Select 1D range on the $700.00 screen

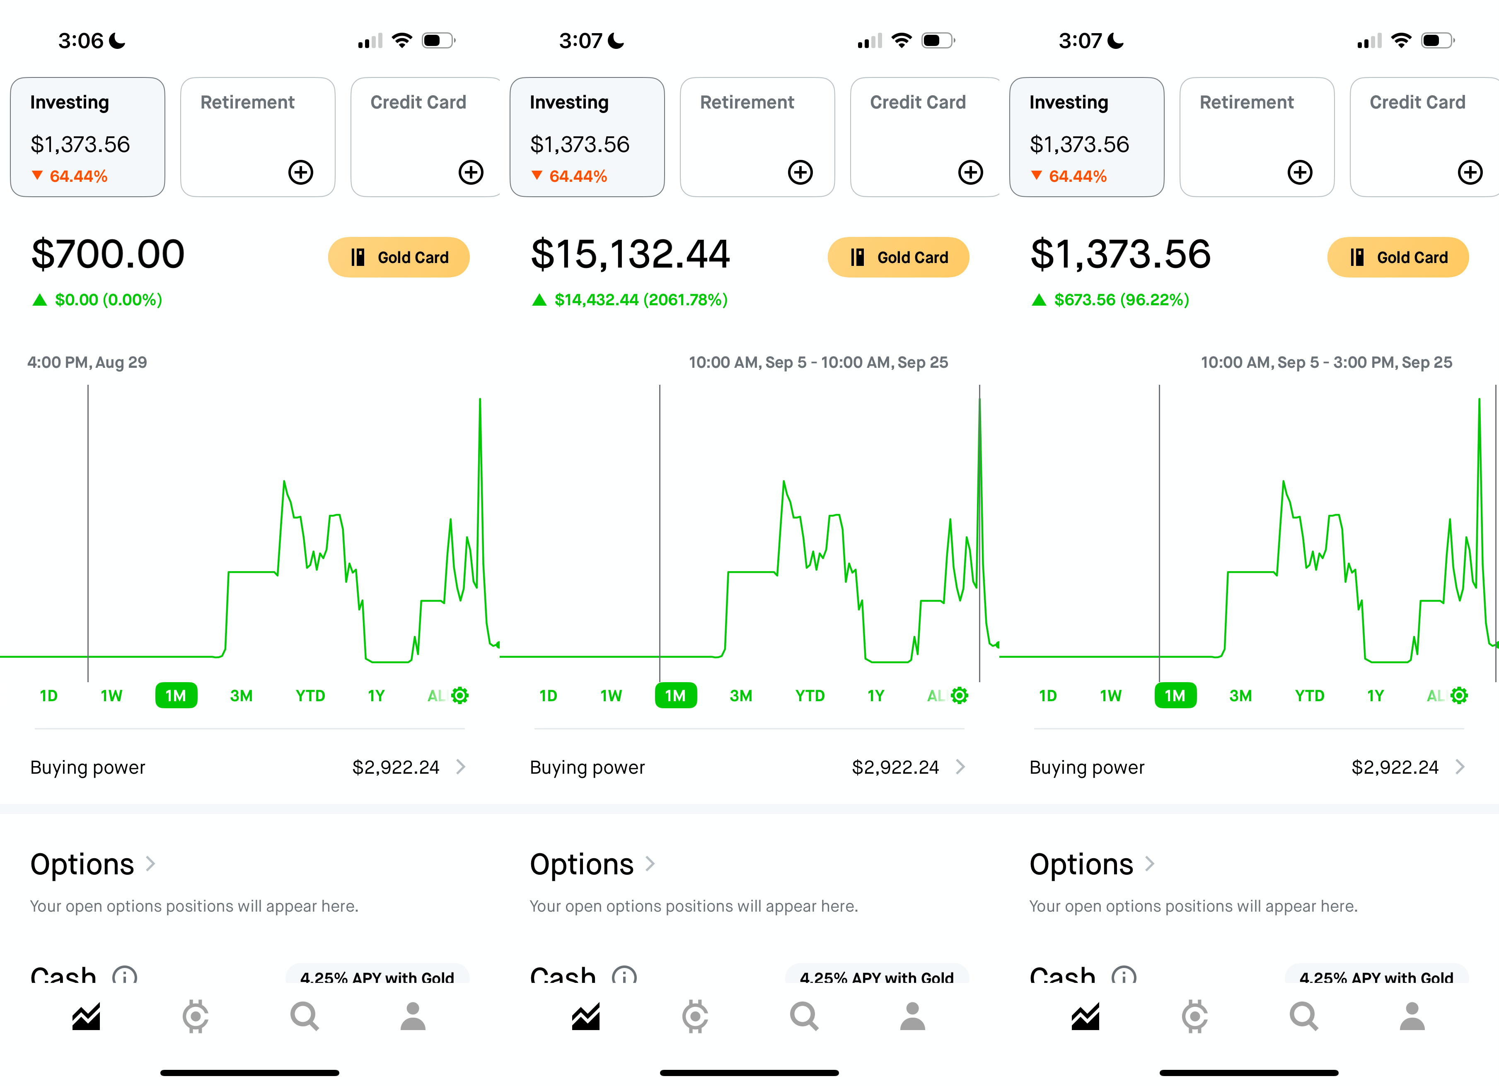(x=48, y=695)
